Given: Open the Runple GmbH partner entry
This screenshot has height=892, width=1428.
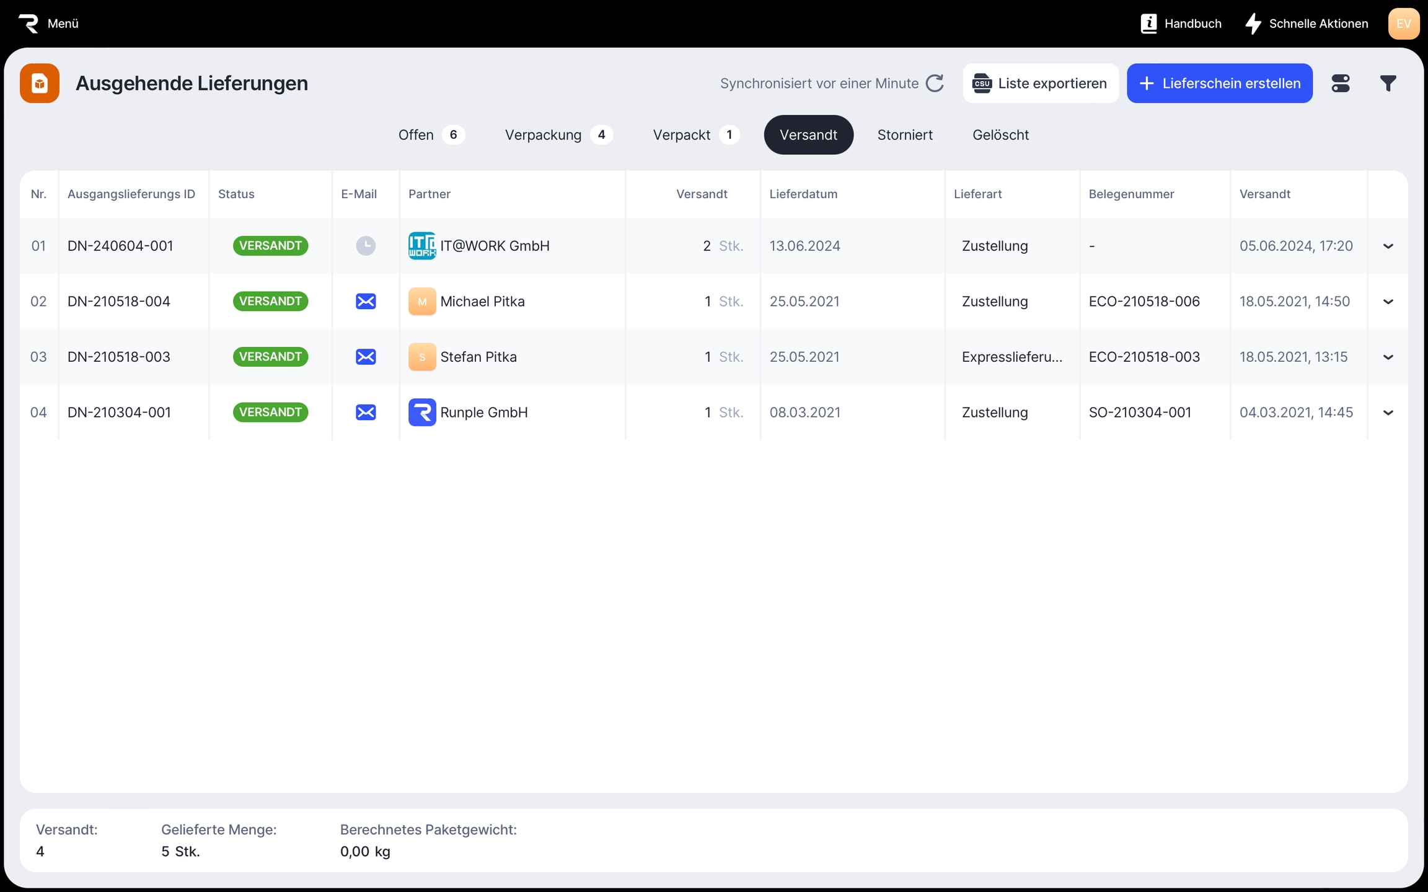Looking at the screenshot, I should click(483, 413).
